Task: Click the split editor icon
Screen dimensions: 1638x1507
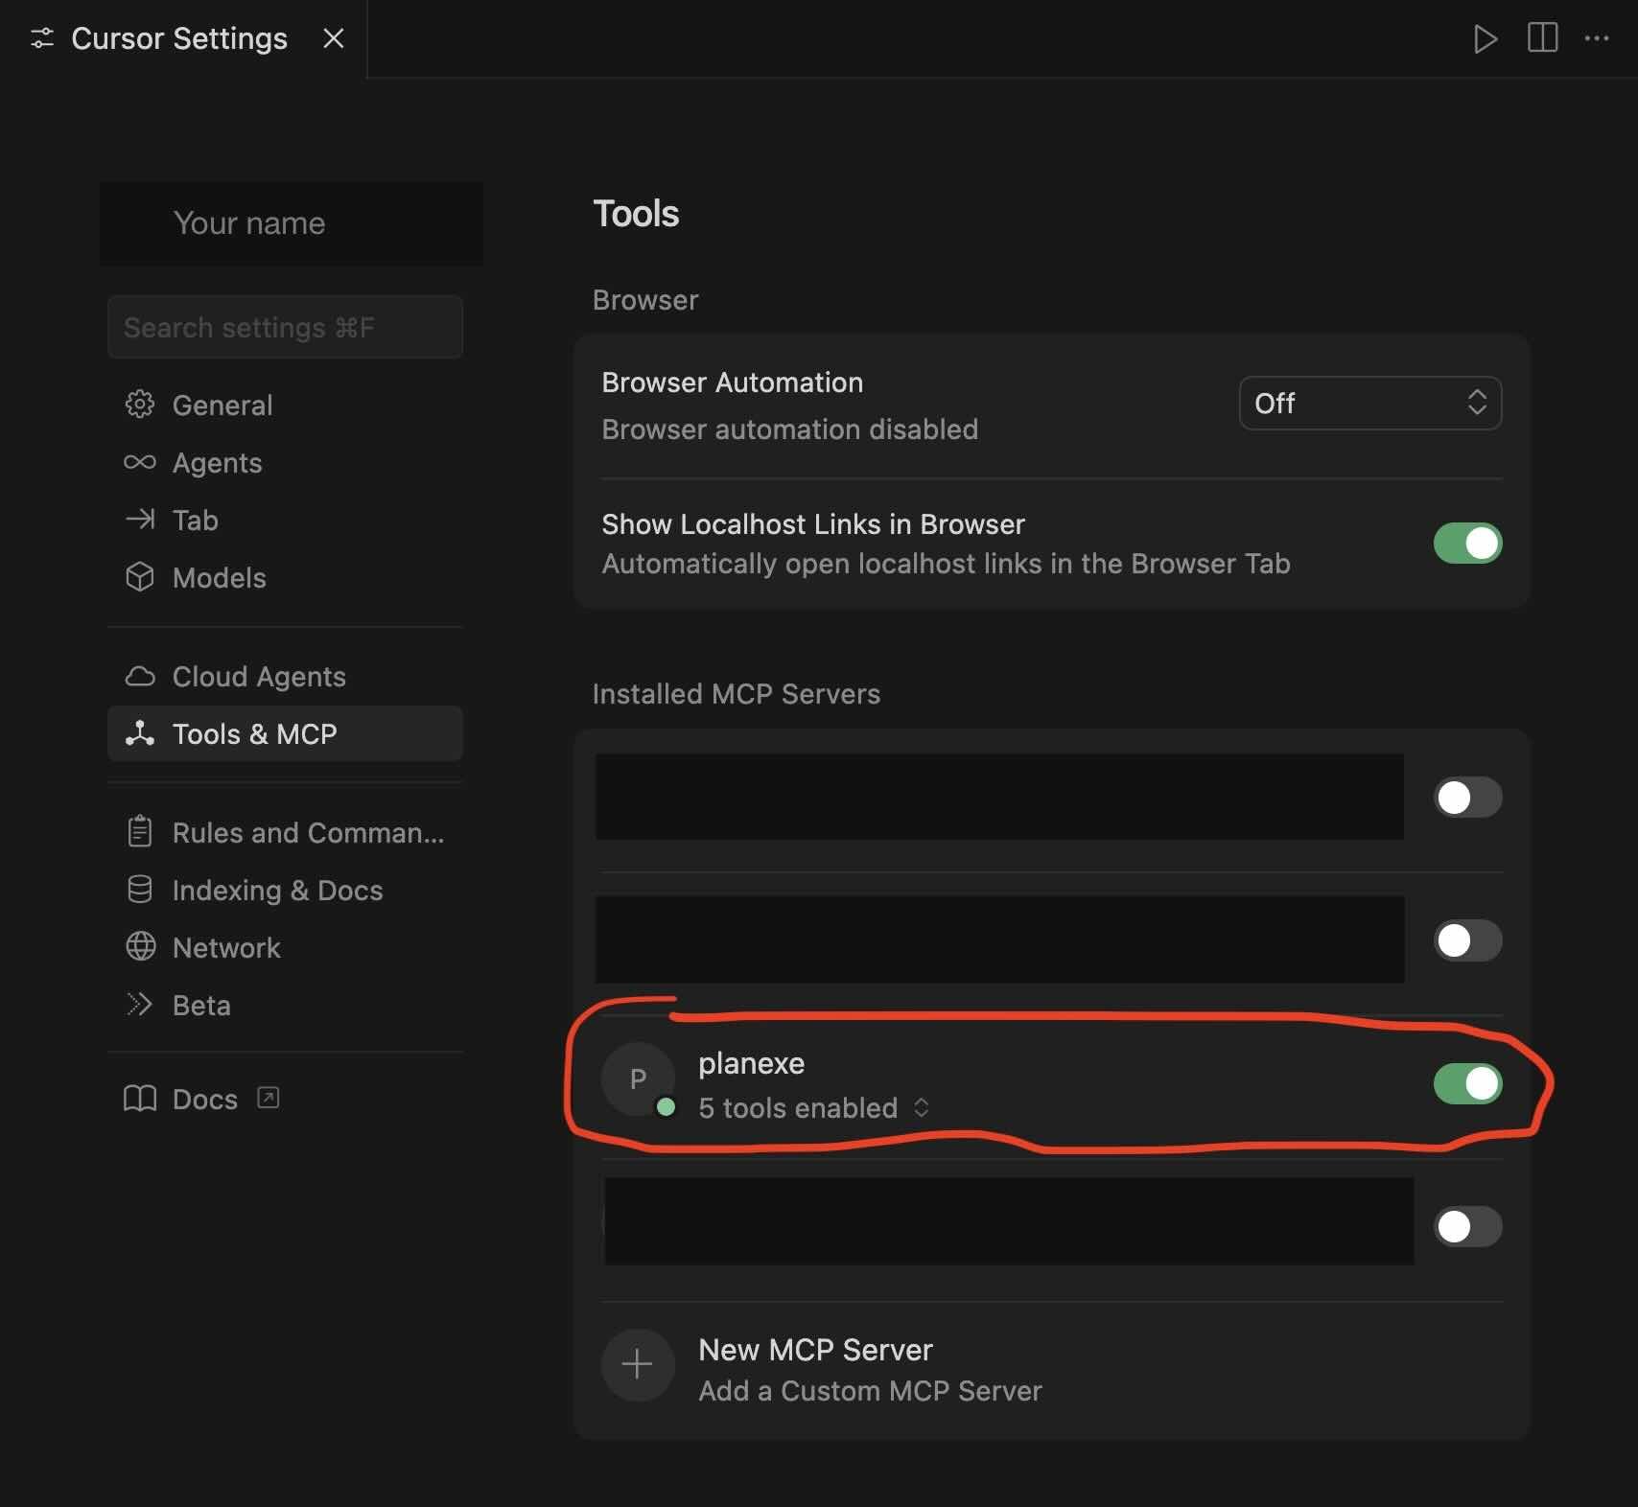Action: 1542,38
